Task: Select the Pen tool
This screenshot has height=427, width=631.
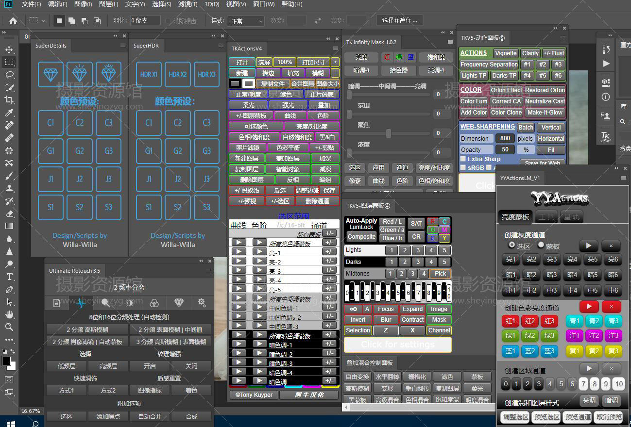Action: point(9,289)
